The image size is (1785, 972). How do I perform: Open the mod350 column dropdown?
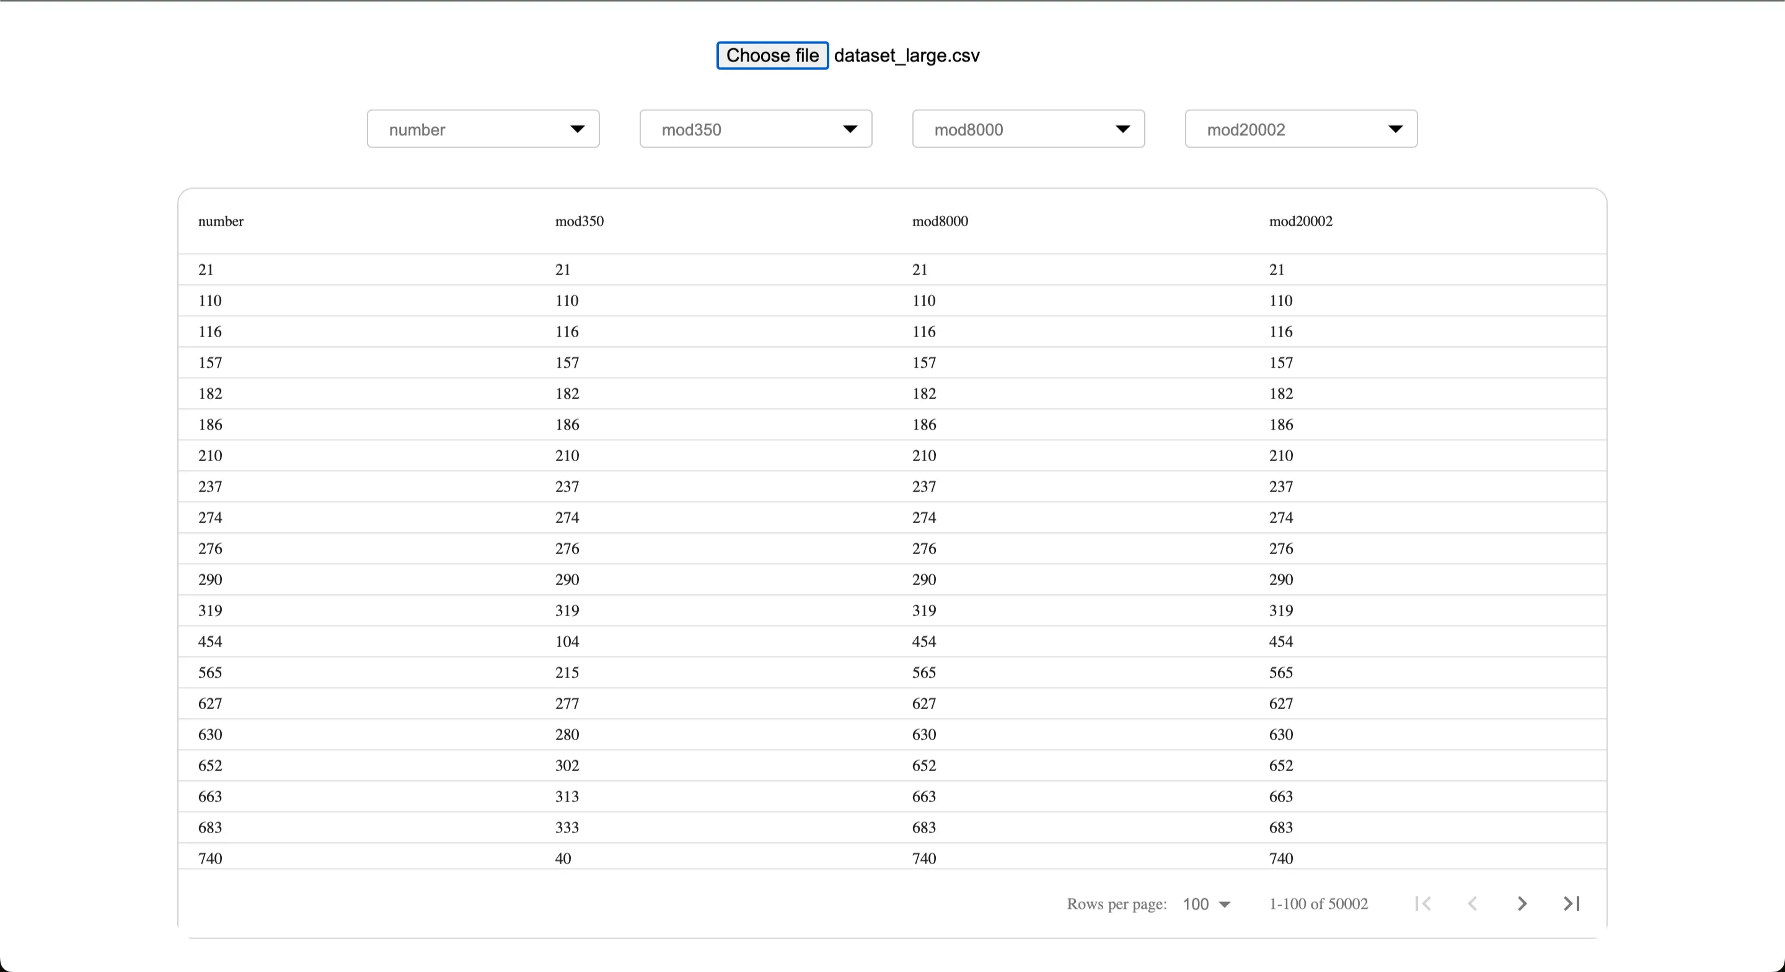(756, 129)
